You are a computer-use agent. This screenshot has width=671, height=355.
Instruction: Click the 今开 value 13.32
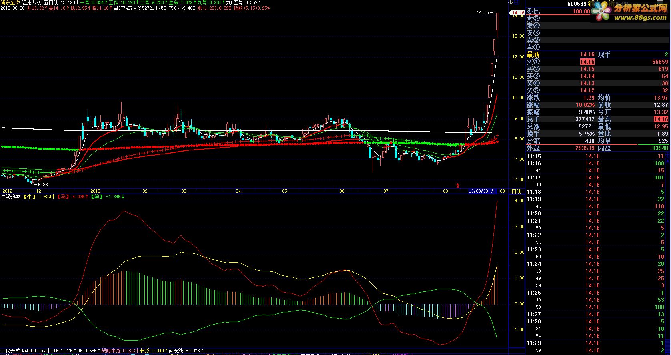pyautogui.click(x=661, y=112)
